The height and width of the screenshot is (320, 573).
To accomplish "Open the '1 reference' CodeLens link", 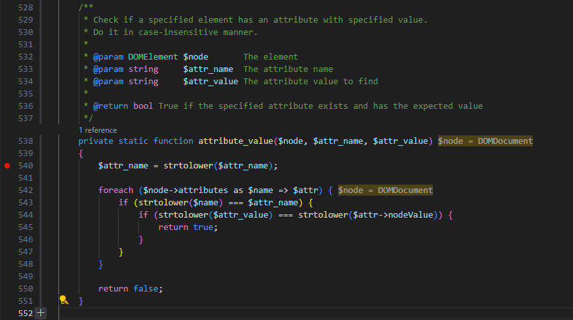I will pos(98,130).
